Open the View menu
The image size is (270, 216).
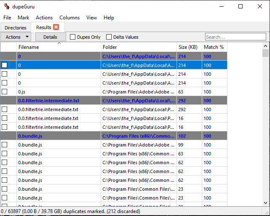[91, 18]
